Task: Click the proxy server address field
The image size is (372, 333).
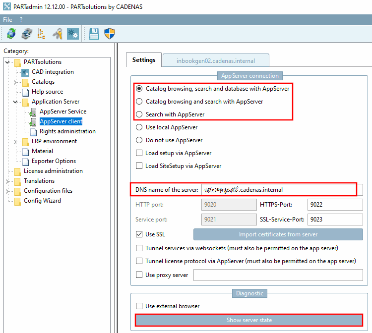Action: (278, 275)
